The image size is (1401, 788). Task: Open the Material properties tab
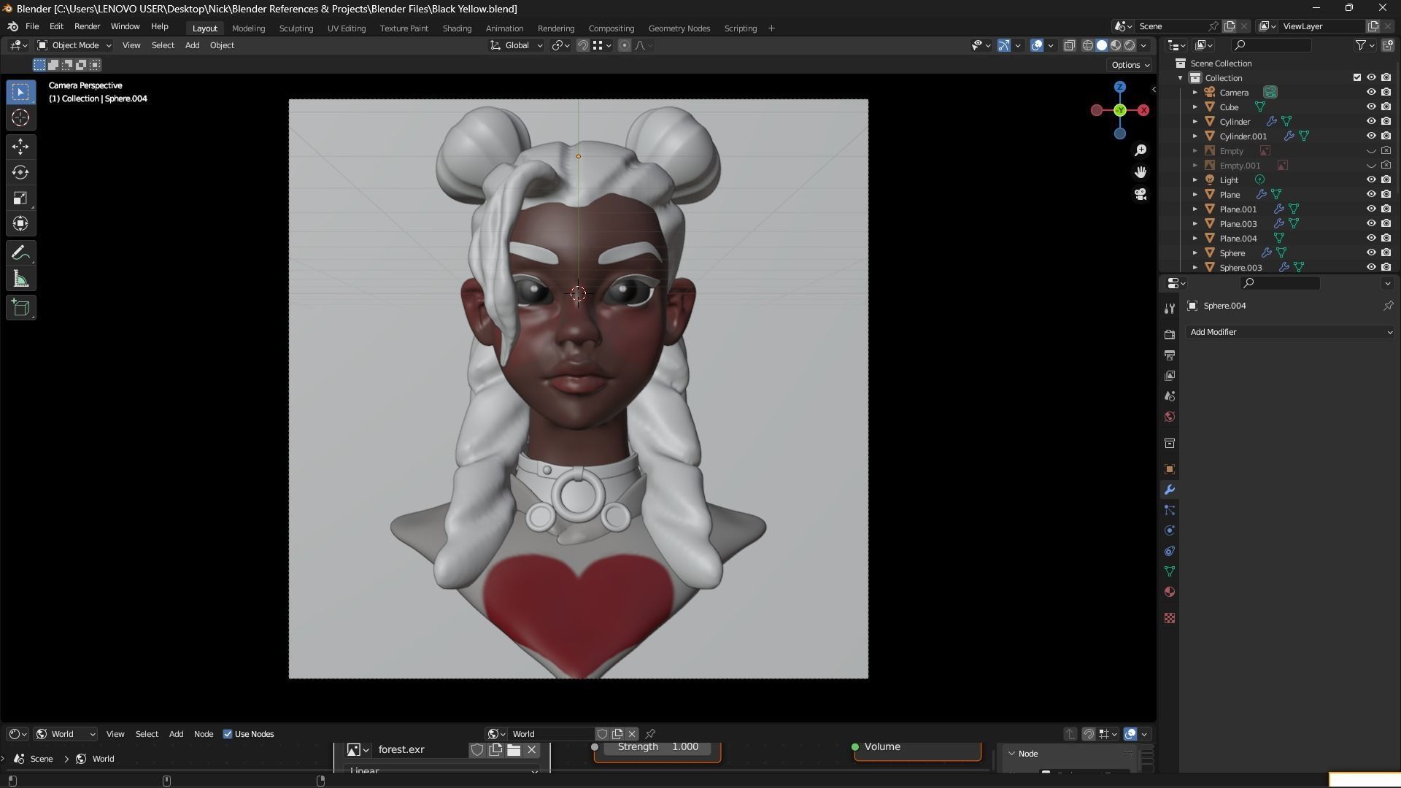point(1170,592)
